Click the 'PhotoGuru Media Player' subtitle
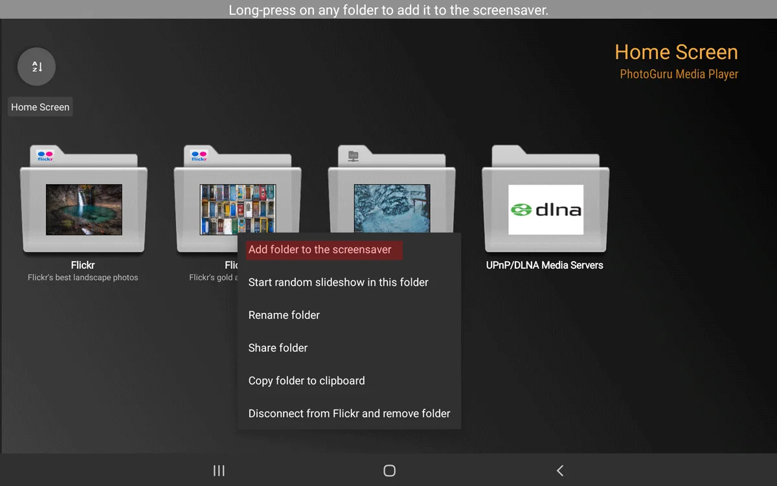This screenshot has width=777, height=486. (x=679, y=75)
